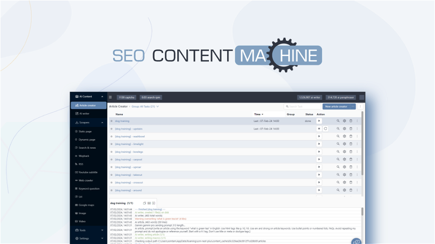Click magnifier icon on 'bowlegs' task row
The image size is (435, 244).
coord(338,152)
